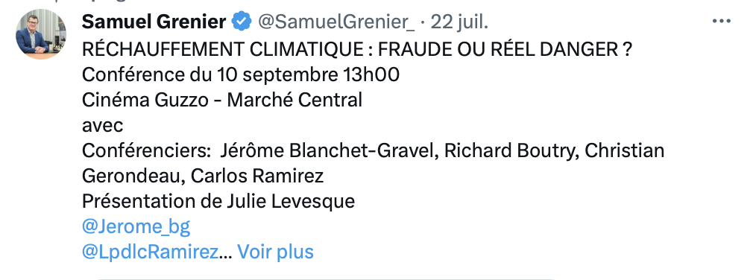
Task: Click the word avec in the post
Action: pos(103,126)
